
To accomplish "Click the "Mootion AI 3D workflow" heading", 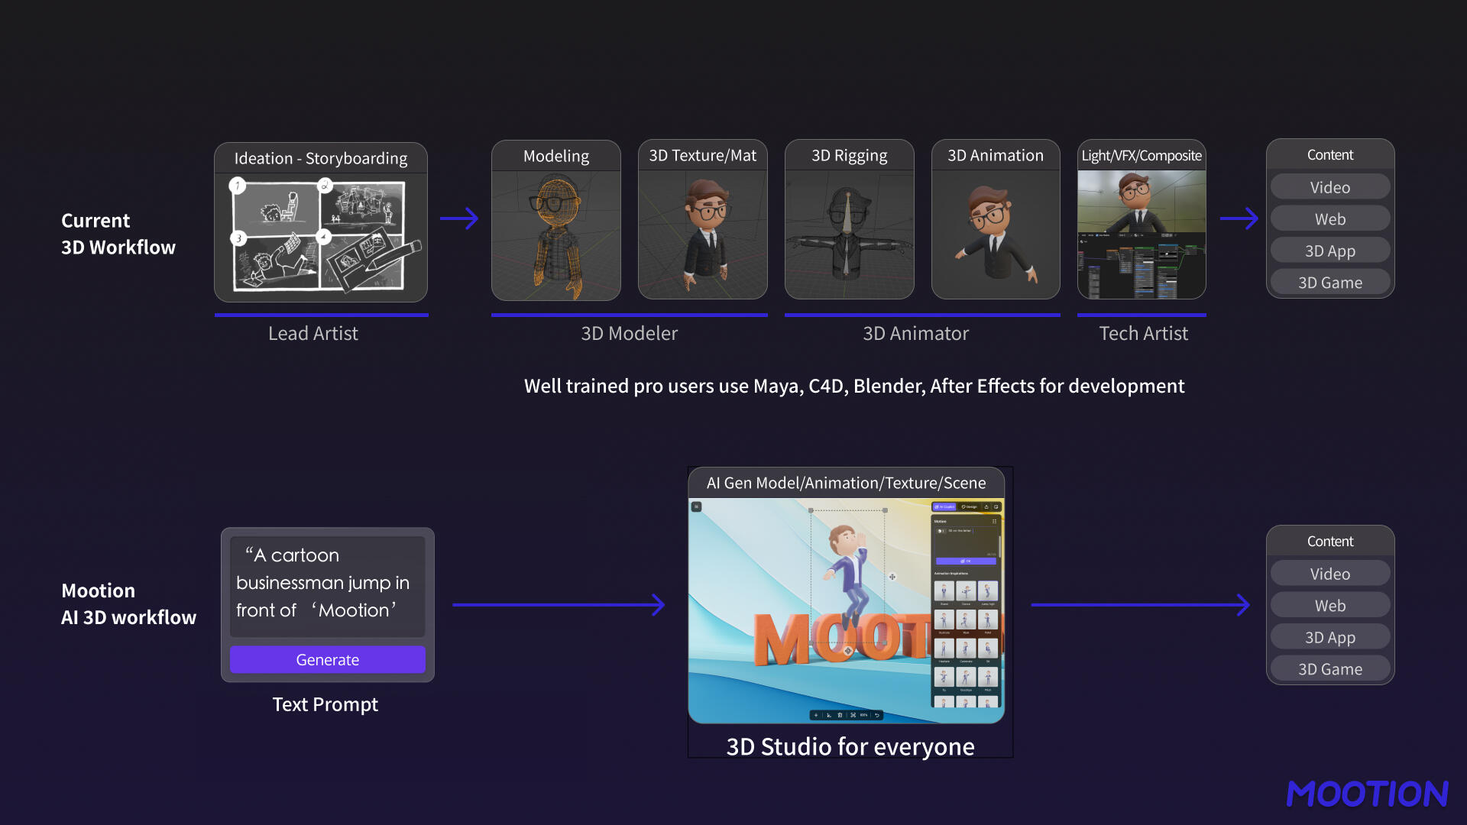I will [128, 603].
